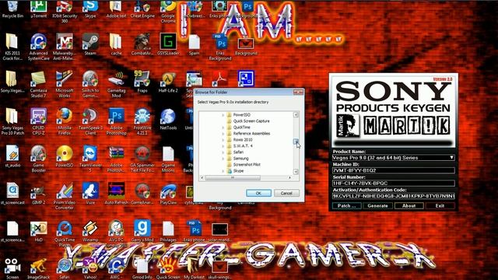Expand the Safari folder node in the tree
The image size is (498, 280).
tap(223, 152)
